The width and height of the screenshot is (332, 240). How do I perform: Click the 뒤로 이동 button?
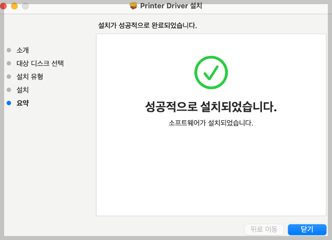[x=264, y=230]
